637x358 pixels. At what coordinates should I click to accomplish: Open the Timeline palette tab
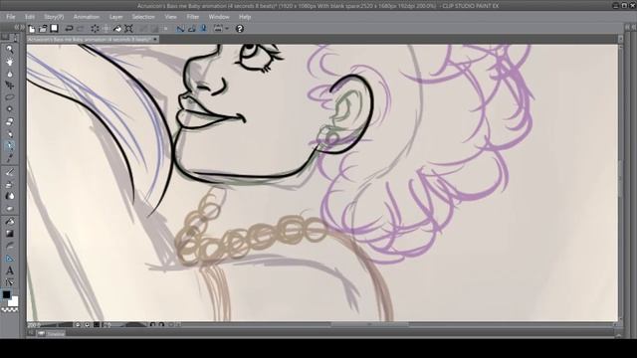52,334
